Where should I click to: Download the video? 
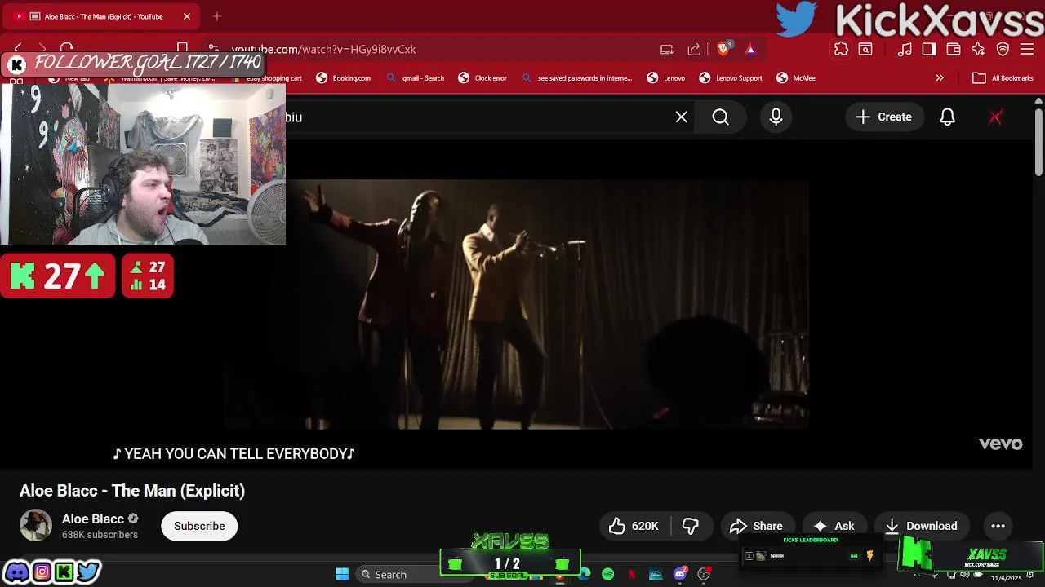[921, 526]
